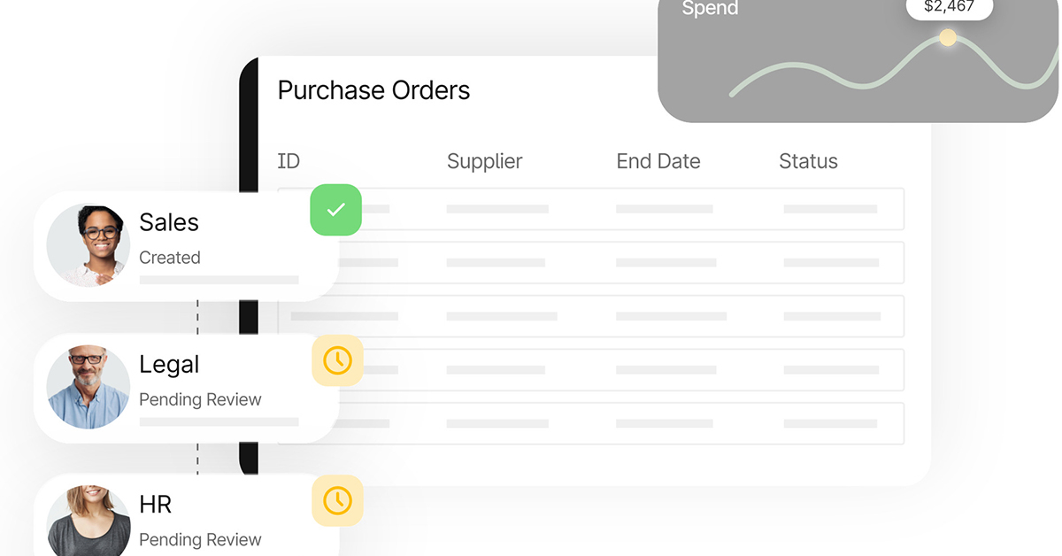Click the green checkmark icon beside Sales
The height and width of the screenshot is (556, 1062).
point(335,210)
